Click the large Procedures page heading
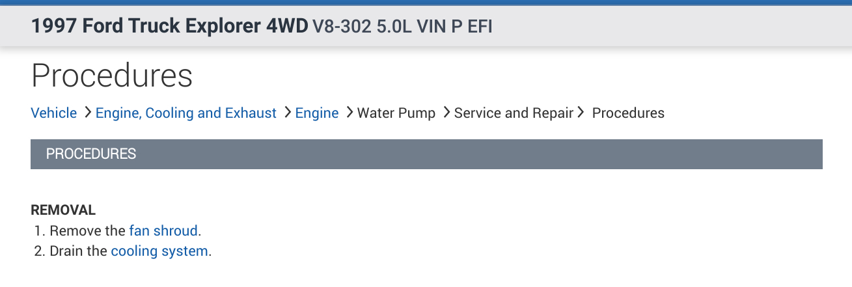 (112, 76)
